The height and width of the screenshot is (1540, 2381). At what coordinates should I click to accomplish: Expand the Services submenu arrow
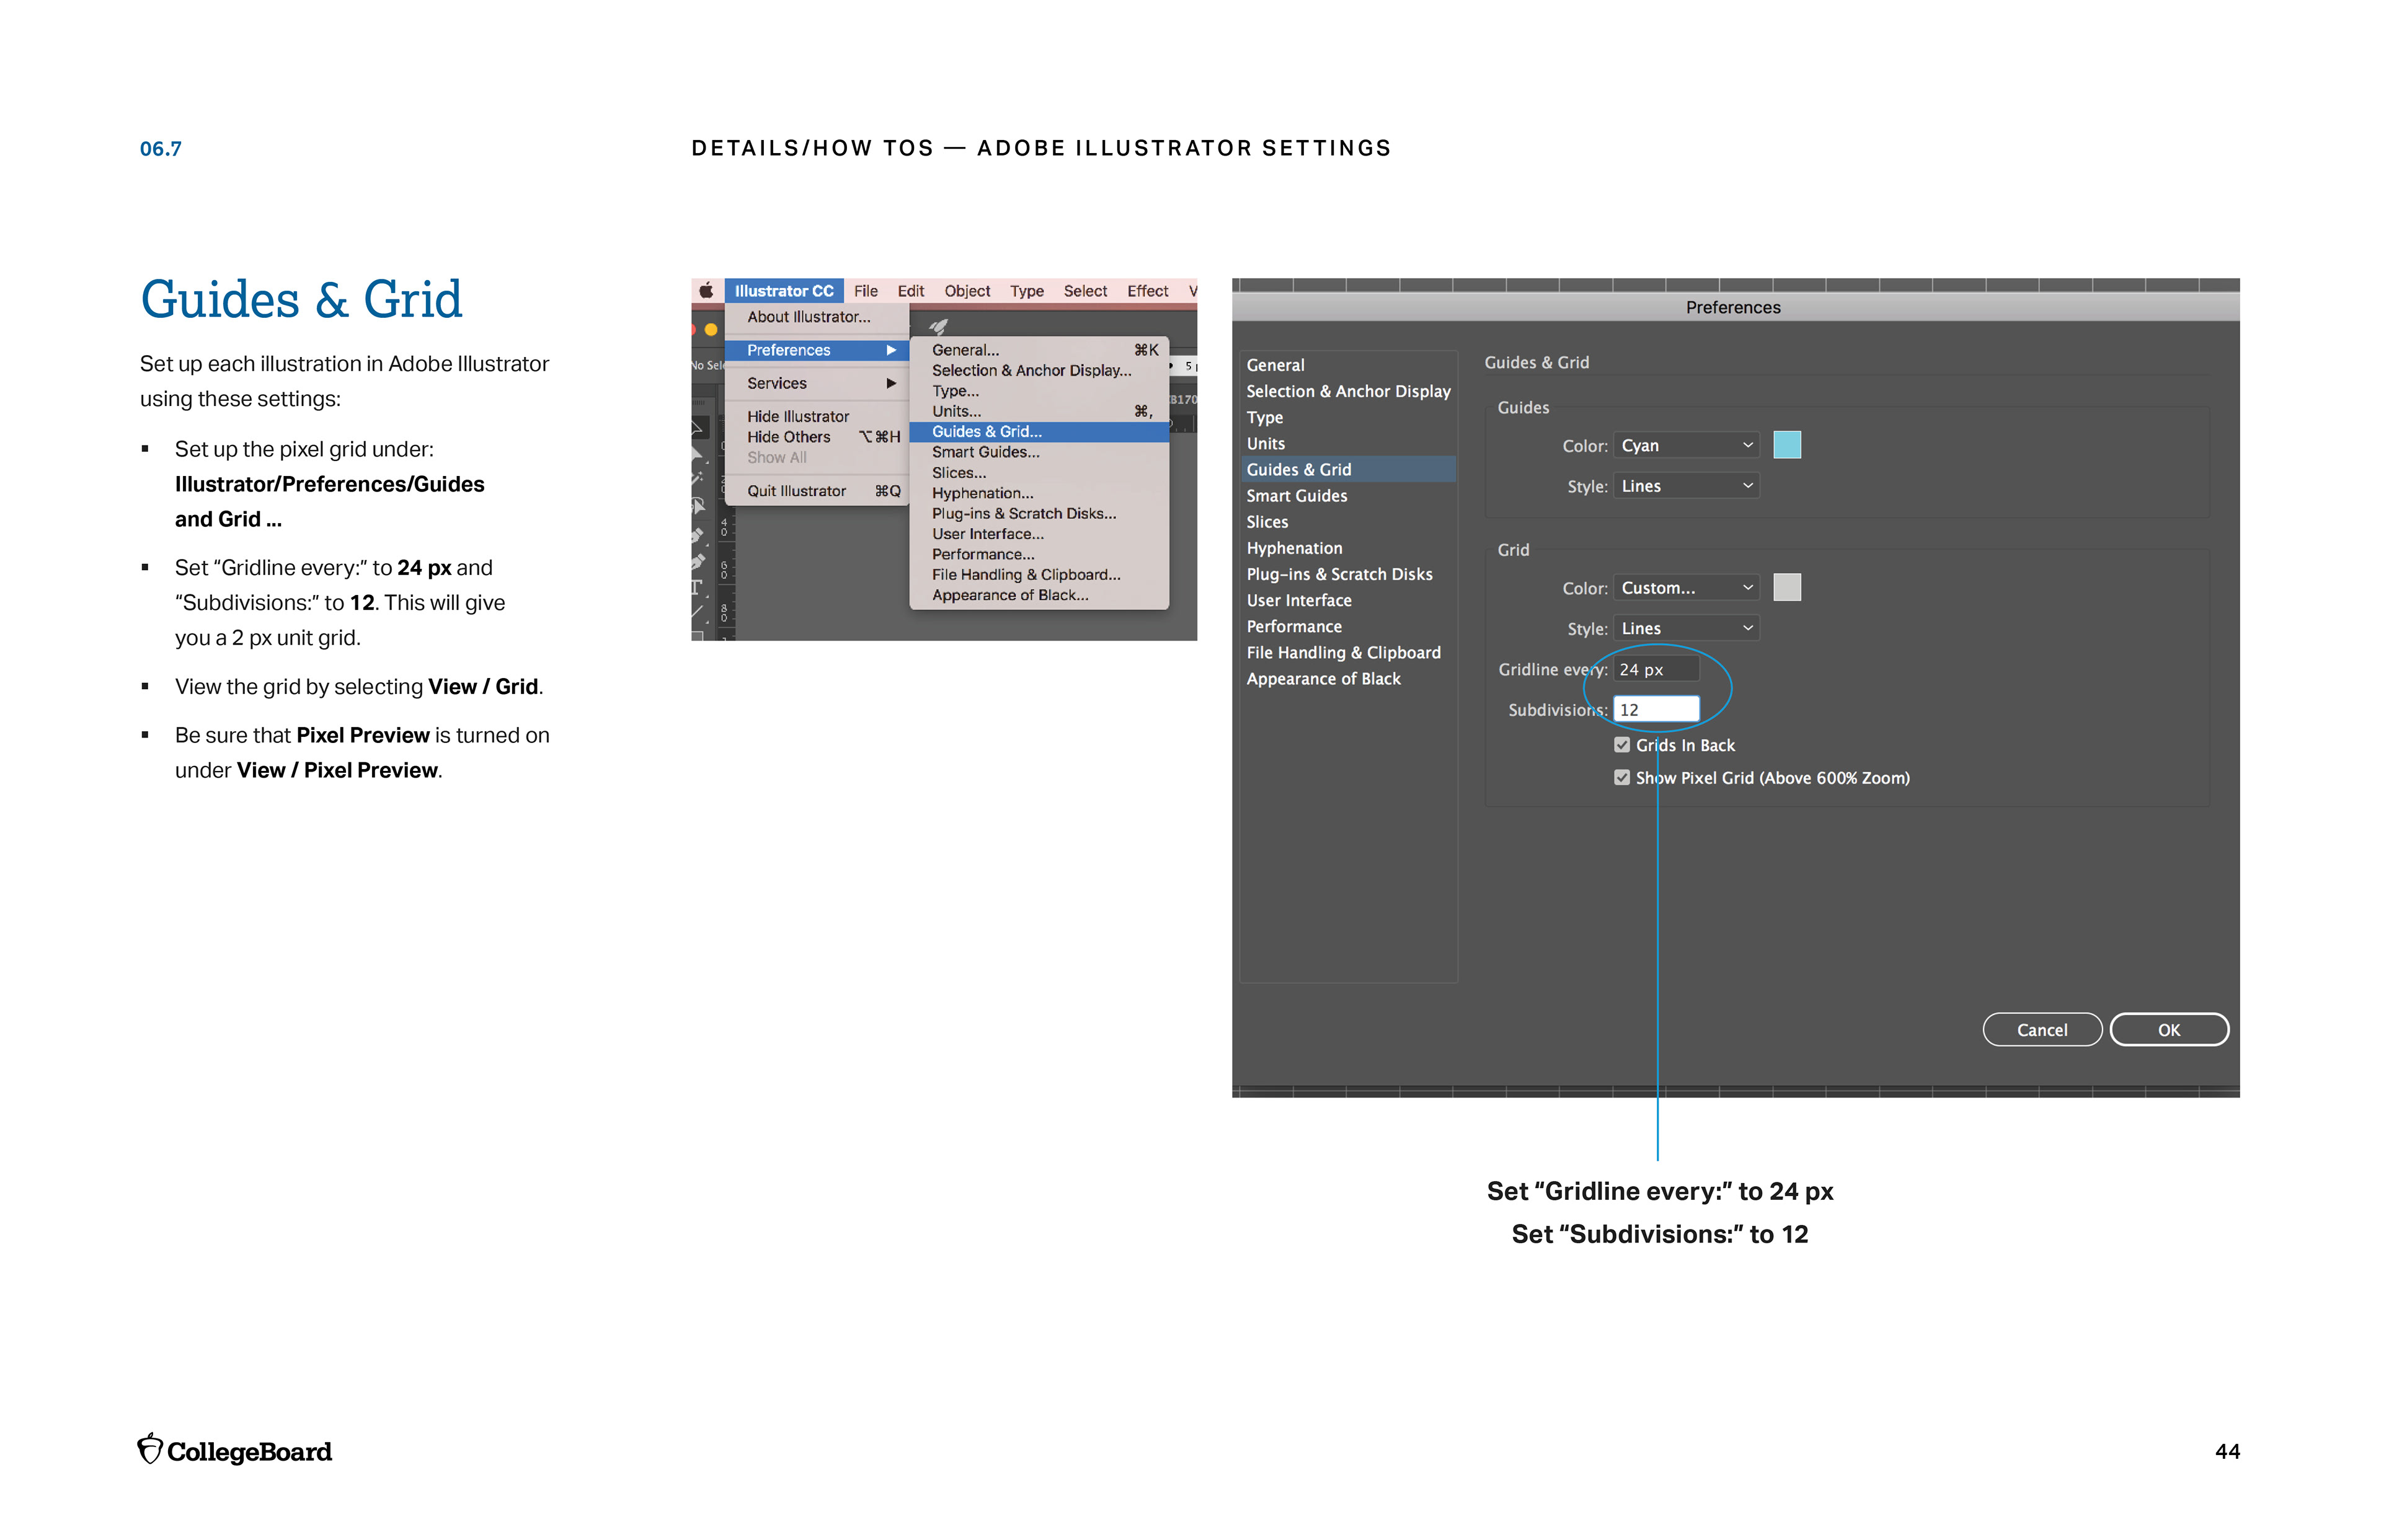890,383
